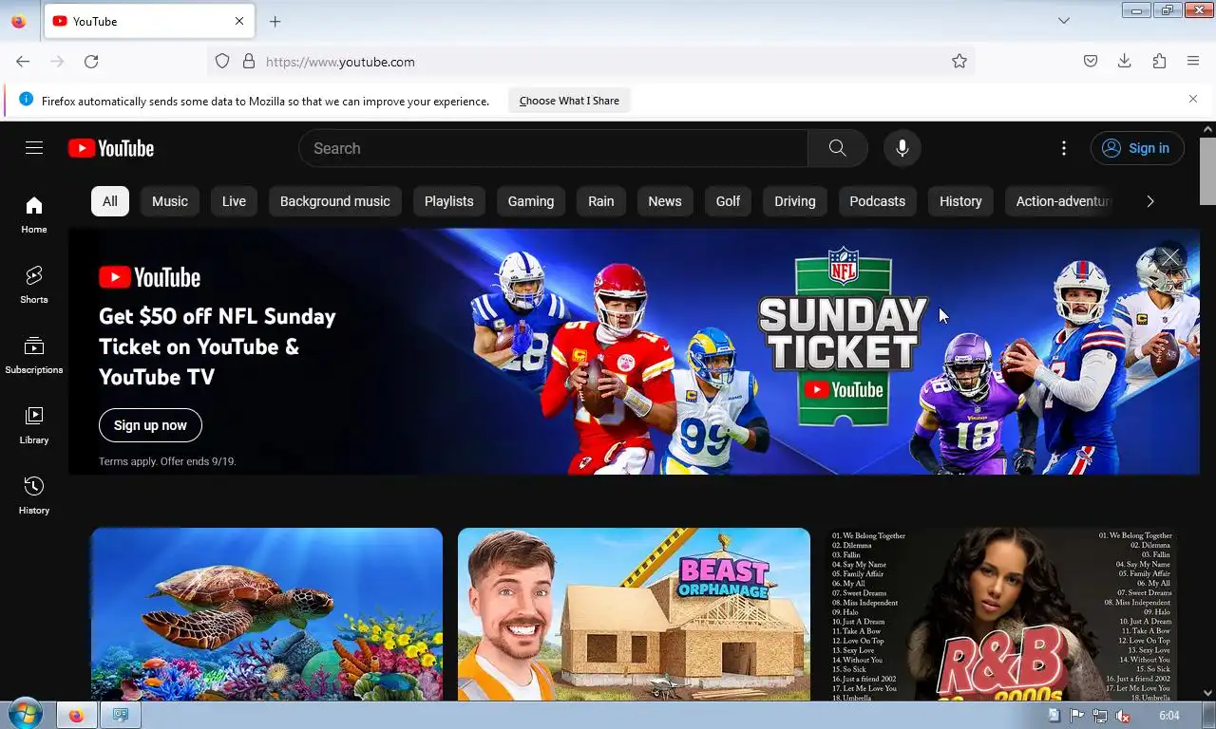This screenshot has width=1216, height=729.
Task: Open Library in the sidebar
Action: tap(34, 425)
